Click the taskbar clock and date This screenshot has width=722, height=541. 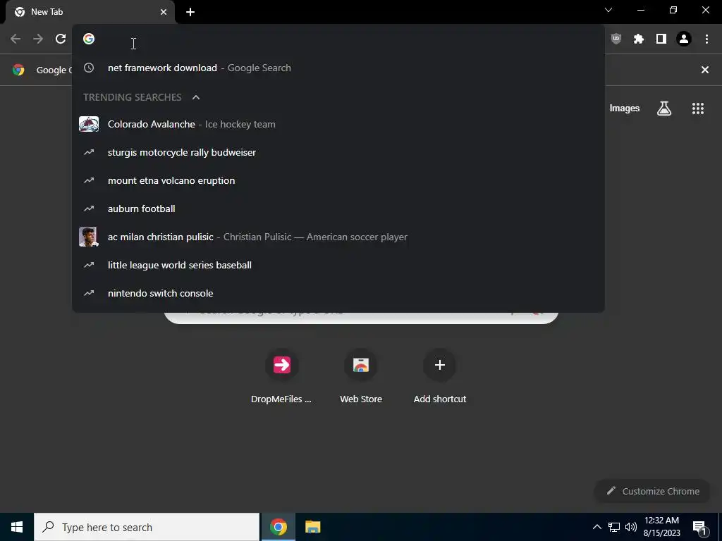661,527
